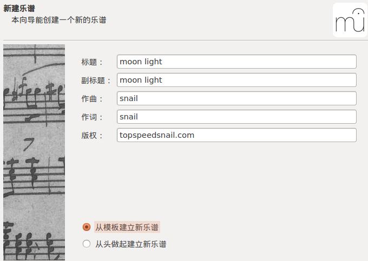Click into the 作词 lyricist field
The image size is (368, 261).
click(236, 117)
